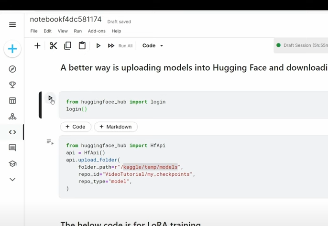
Task: Add a Code cell below
Action: (76, 127)
